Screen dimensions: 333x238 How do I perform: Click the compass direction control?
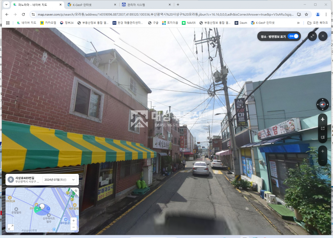pos(322,104)
